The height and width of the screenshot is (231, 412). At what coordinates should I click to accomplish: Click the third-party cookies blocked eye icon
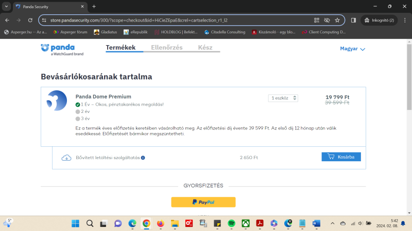coord(327,20)
